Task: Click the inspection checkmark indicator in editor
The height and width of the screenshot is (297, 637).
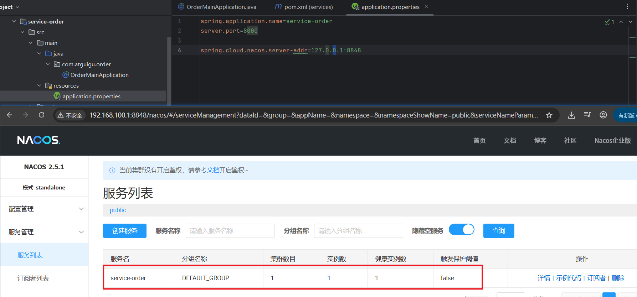Action: [x=609, y=22]
